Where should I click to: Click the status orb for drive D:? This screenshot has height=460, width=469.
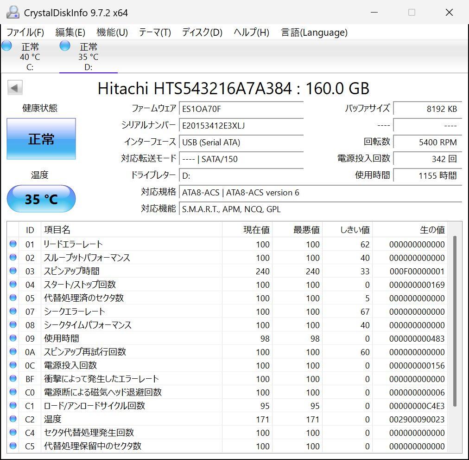[65, 46]
